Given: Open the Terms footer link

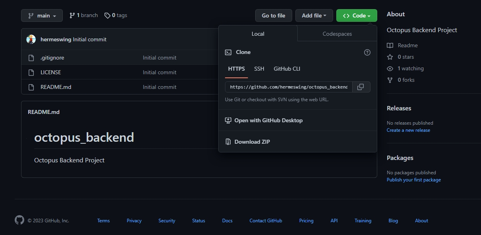Looking at the screenshot, I should (103, 221).
